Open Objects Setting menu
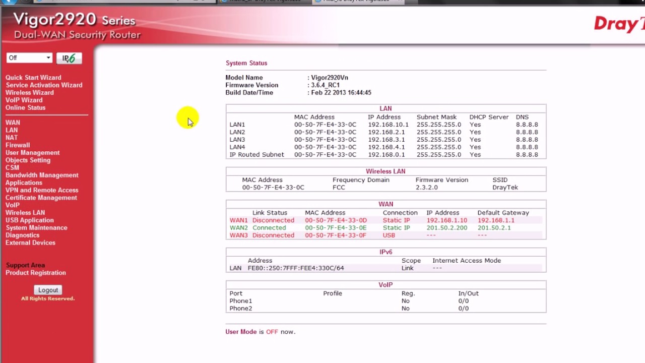The width and height of the screenshot is (645, 363). pos(28,160)
